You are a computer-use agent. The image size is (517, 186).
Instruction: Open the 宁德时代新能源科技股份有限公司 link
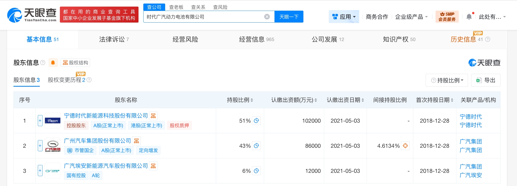(x=106, y=116)
